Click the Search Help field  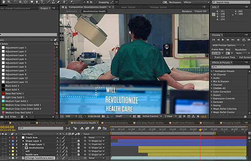click(x=231, y=2)
